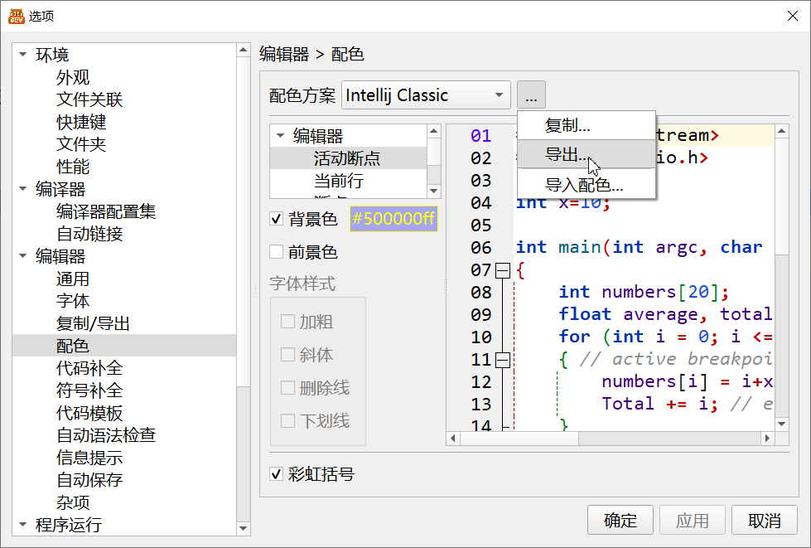Image resolution: width=811 pixels, height=548 pixels.
Task: Click the #500000ff background color swatch
Action: pyautogui.click(x=393, y=219)
